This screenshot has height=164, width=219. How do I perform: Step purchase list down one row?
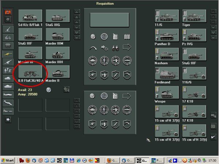pyautogui.click(x=77, y=27)
